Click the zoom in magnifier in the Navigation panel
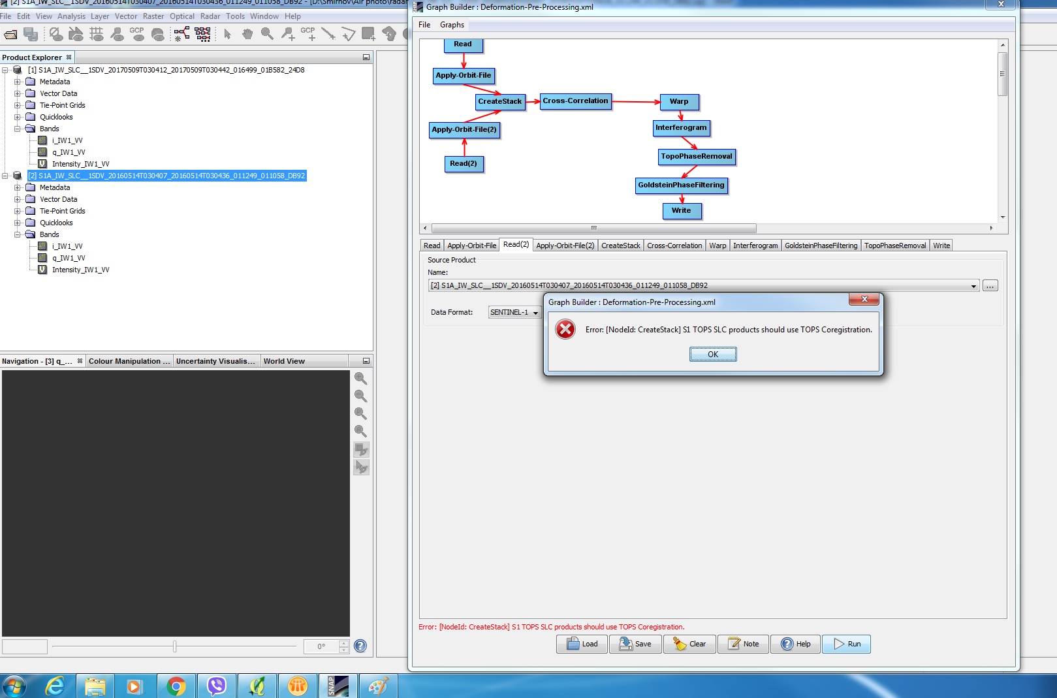Screen dimensions: 1057x698 pos(360,378)
